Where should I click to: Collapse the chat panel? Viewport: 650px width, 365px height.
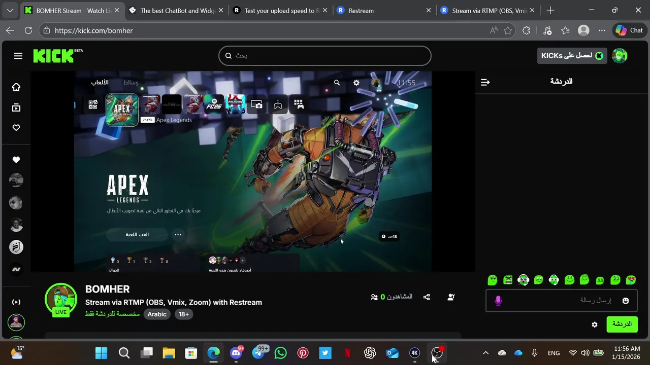click(x=485, y=82)
